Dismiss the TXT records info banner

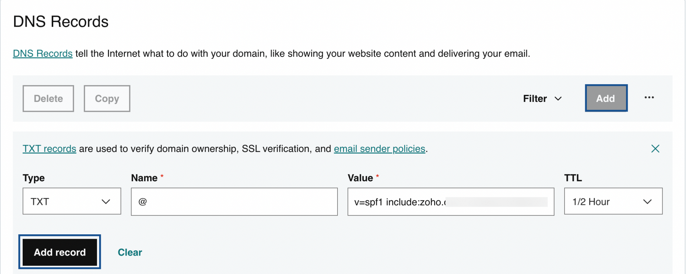point(655,148)
